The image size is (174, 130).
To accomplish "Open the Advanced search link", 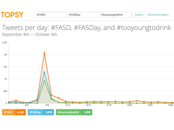I will click(158, 15).
